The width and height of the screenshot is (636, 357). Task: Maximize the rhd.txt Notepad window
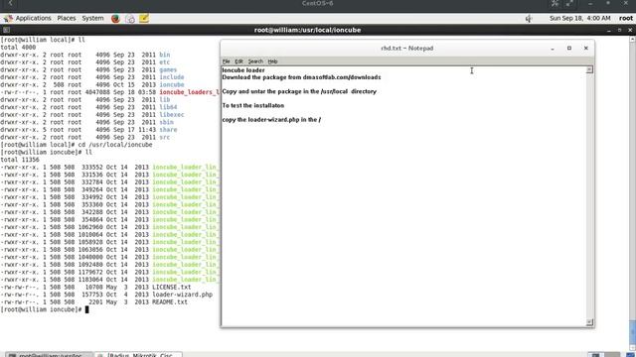(569, 49)
